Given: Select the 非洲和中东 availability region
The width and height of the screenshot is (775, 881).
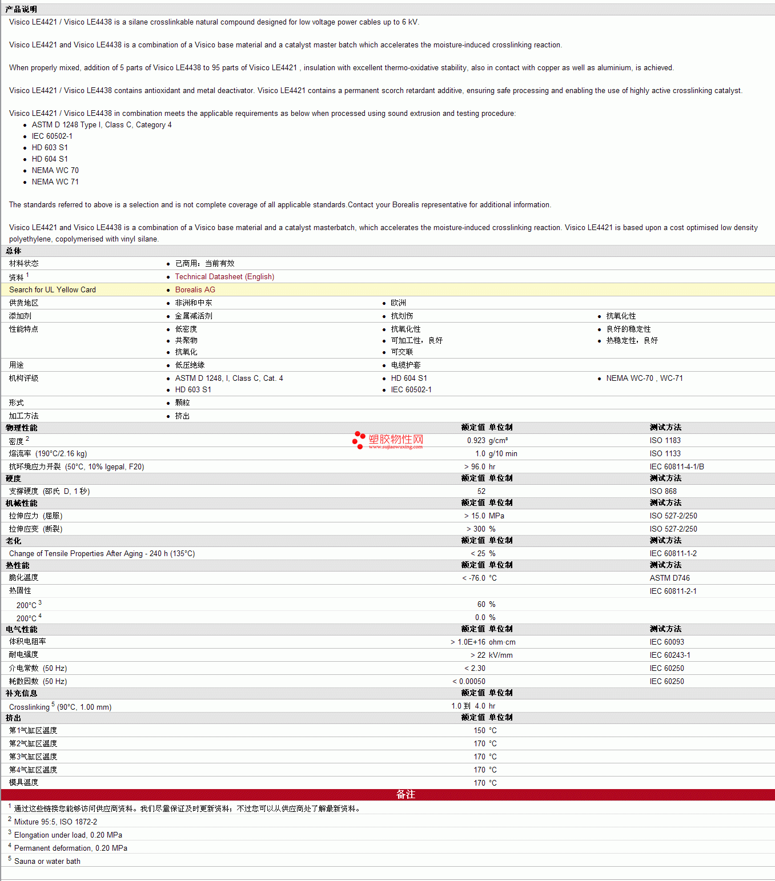Looking at the screenshot, I should pyautogui.click(x=194, y=303).
